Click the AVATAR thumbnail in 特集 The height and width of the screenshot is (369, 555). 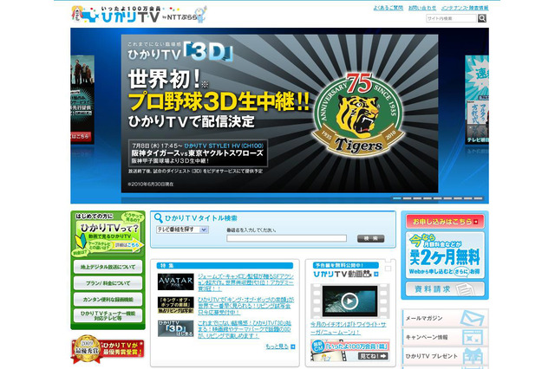click(x=175, y=282)
